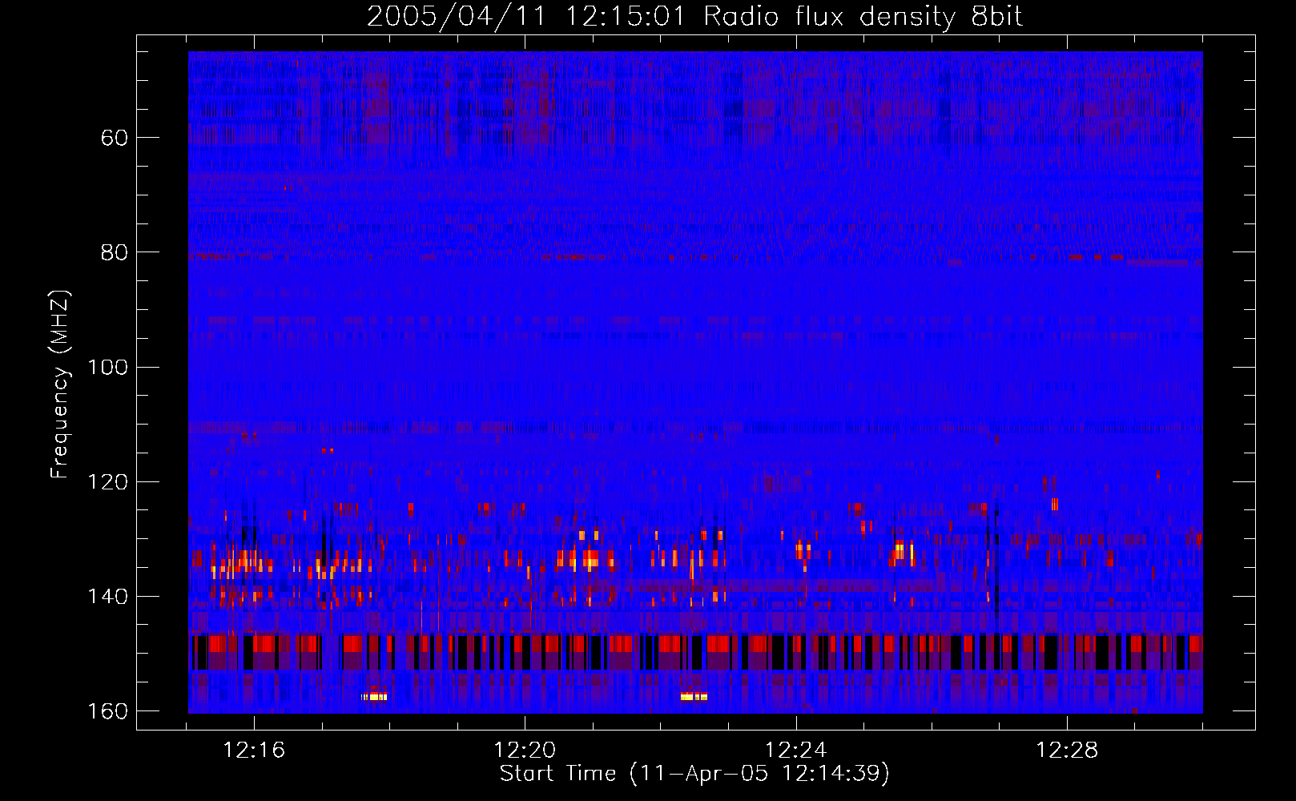Click the 12:24 time tick label

[795, 751]
